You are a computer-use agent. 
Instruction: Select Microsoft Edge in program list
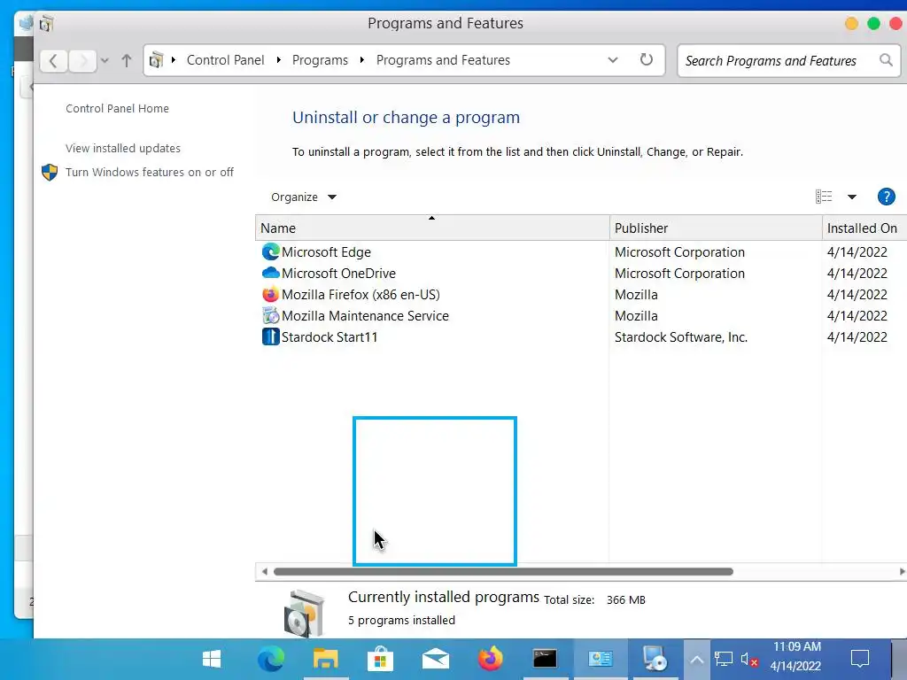click(326, 252)
